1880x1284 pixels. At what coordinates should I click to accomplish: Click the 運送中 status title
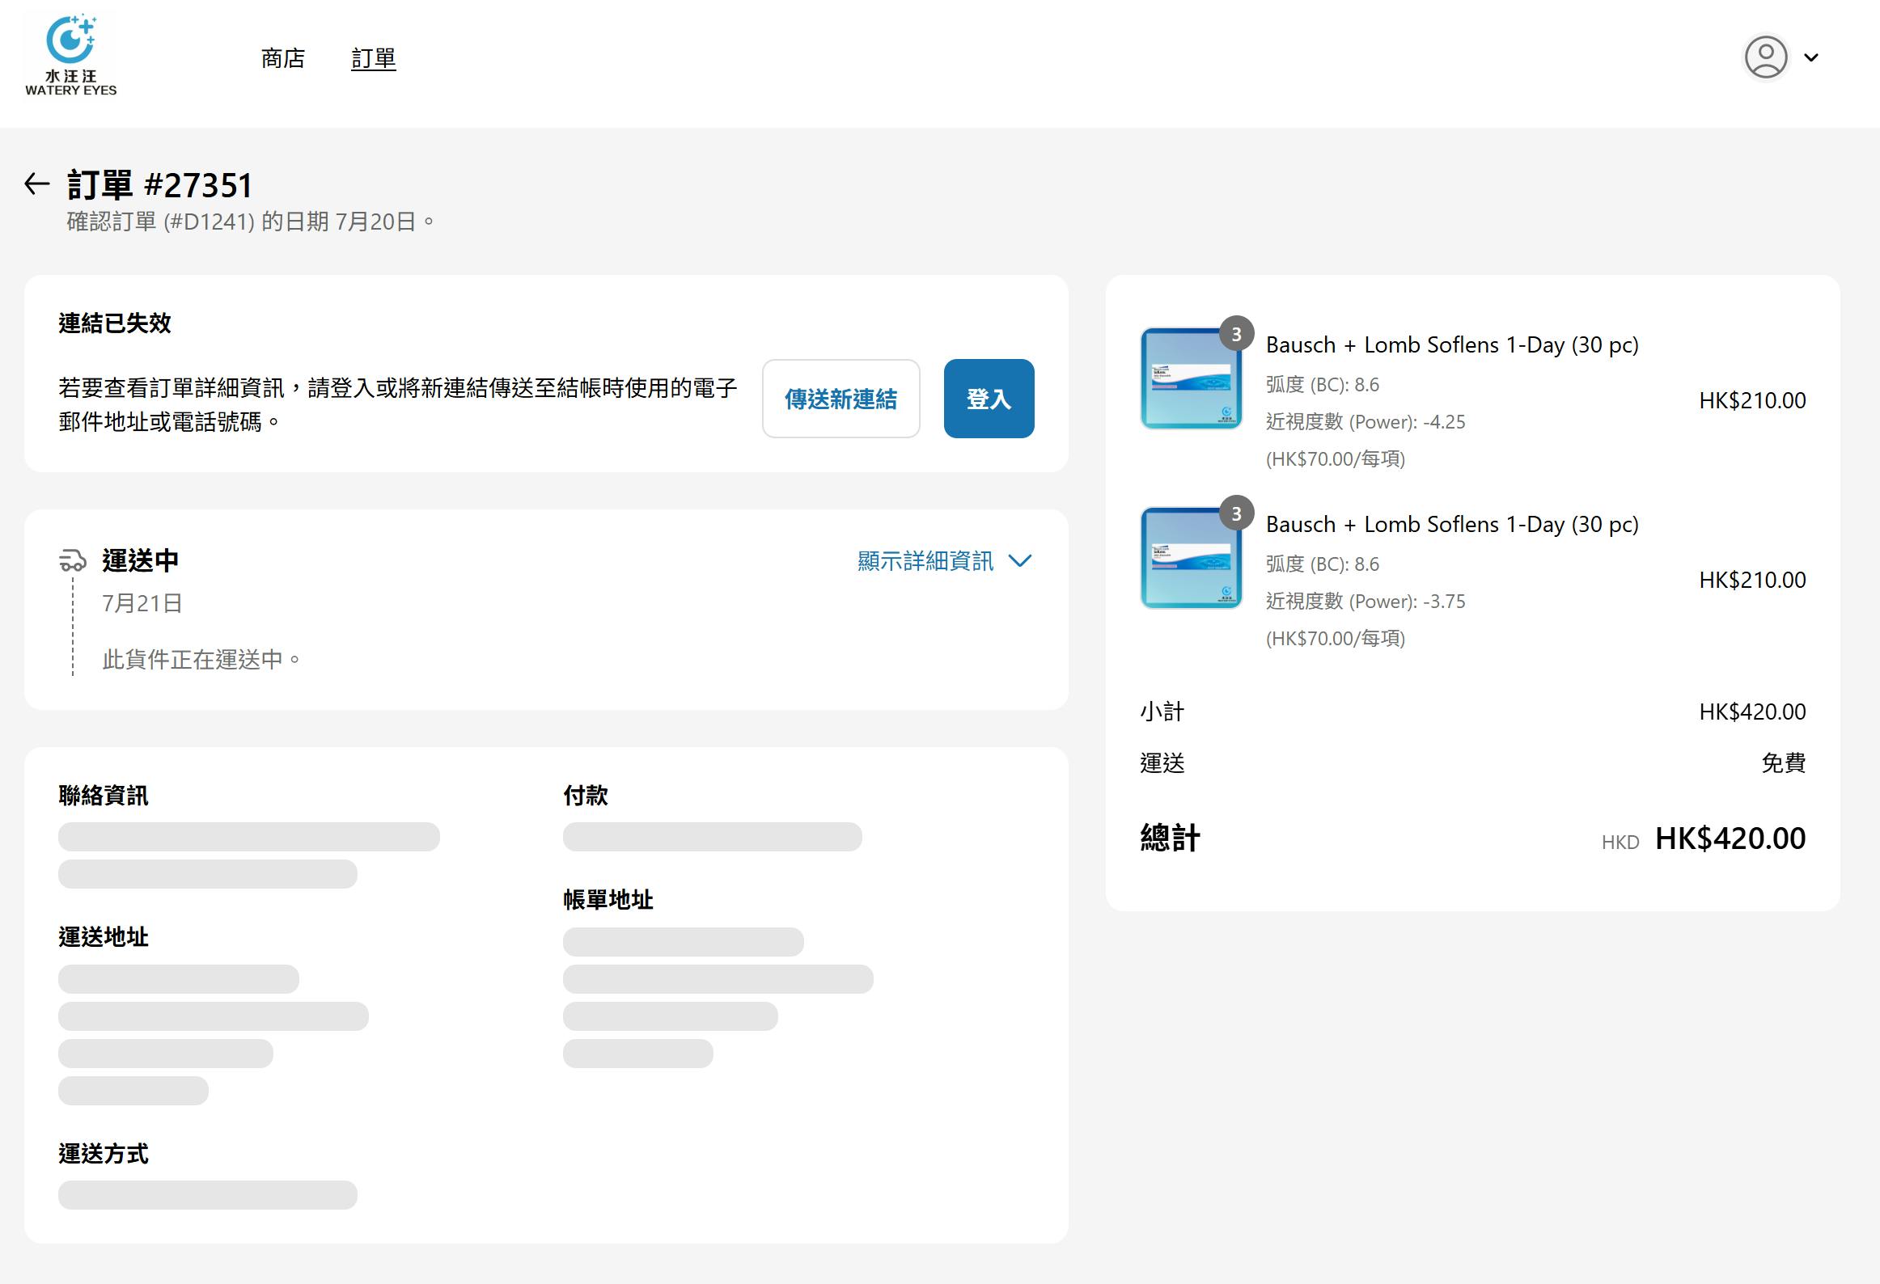point(140,560)
